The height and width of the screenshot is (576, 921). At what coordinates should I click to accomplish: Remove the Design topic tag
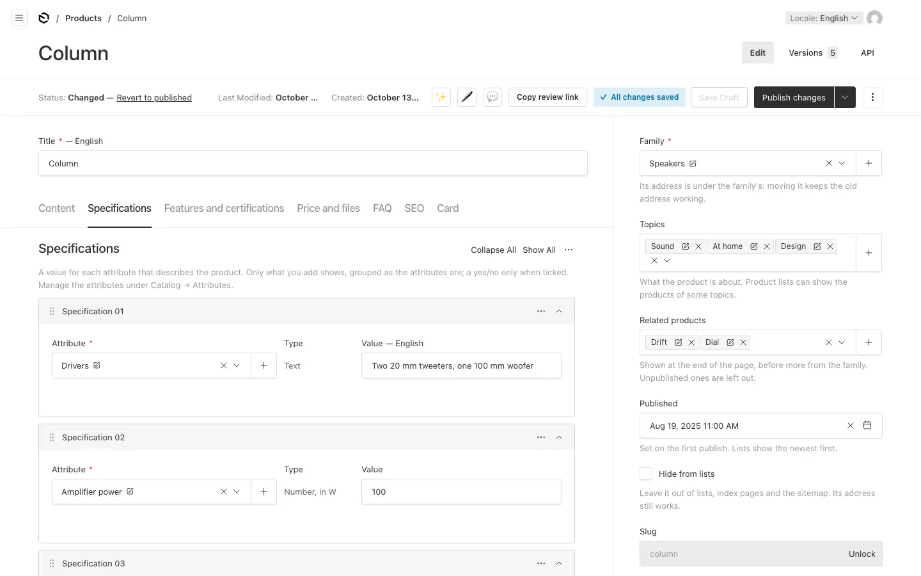coord(830,246)
